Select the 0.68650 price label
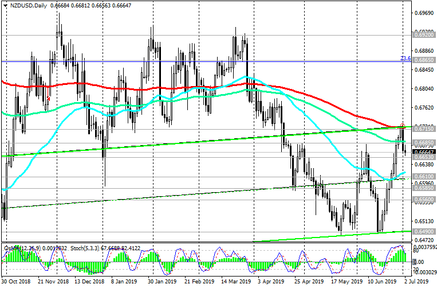The width and height of the screenshot is (437, 288). click(423, 60)
